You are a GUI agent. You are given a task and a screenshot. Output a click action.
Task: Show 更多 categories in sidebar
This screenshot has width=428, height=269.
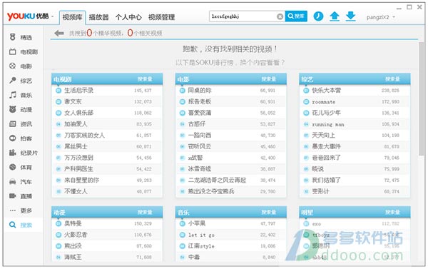21,210
